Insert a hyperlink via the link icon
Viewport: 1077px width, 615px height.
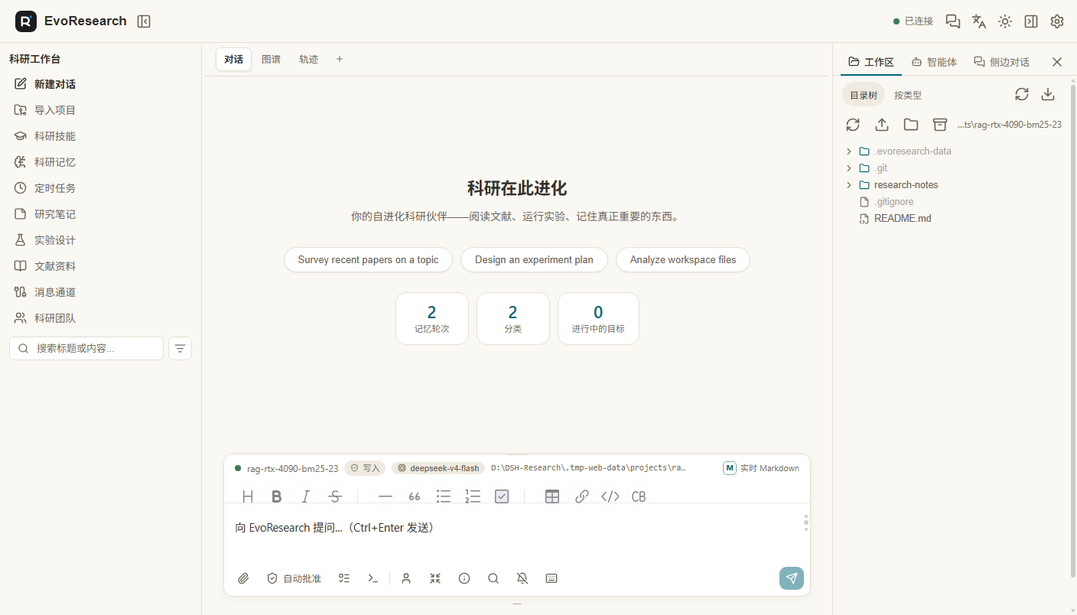[x=581, y=496]
